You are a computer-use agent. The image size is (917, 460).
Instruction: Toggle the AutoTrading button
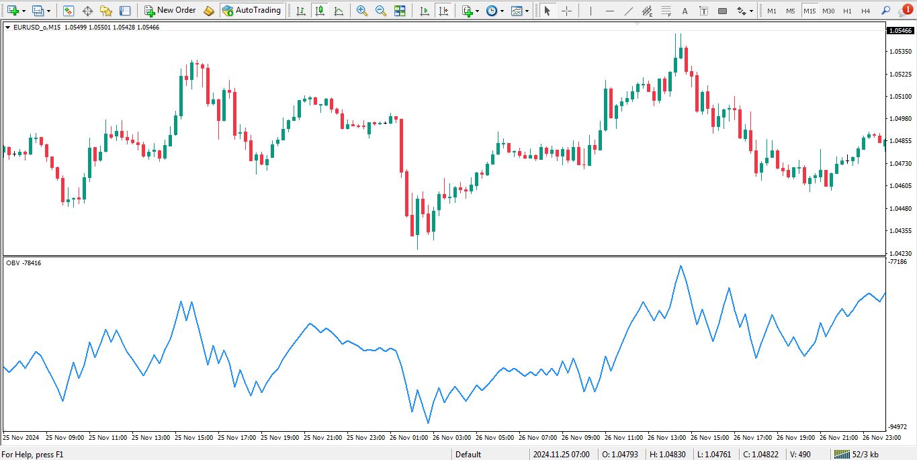(x=252, y=11)
